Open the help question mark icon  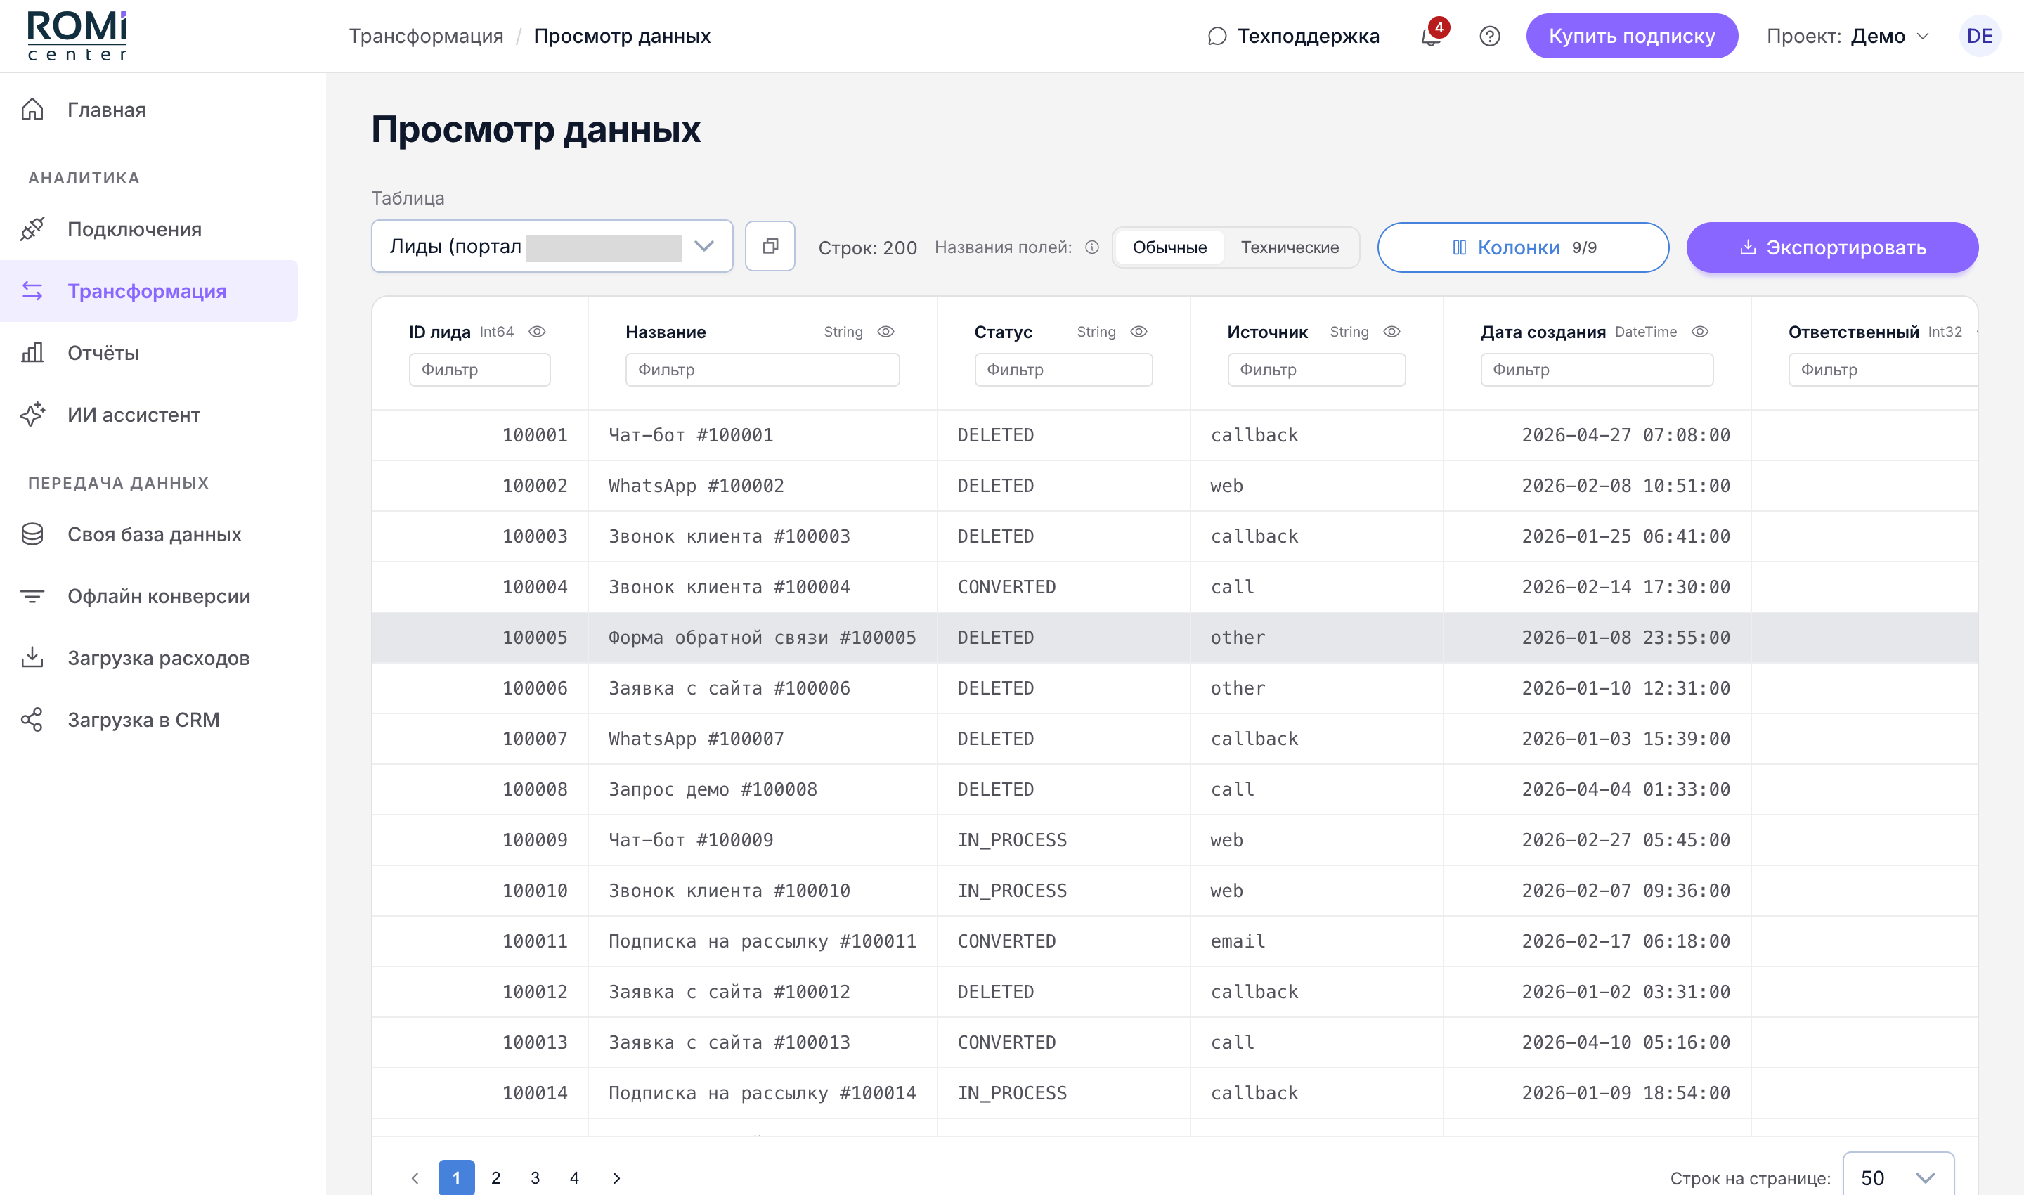pyautogui.click(x=1489, y=37)
